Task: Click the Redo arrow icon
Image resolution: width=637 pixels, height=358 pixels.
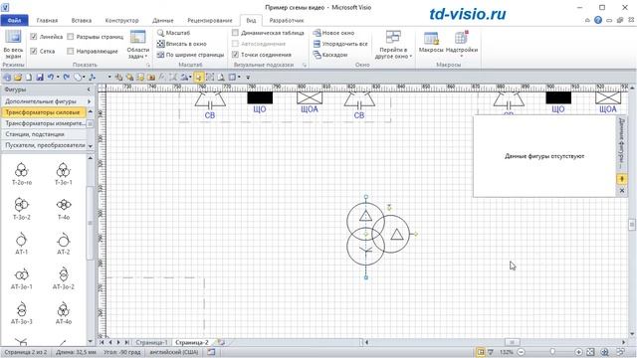Action: pos(67,77)
